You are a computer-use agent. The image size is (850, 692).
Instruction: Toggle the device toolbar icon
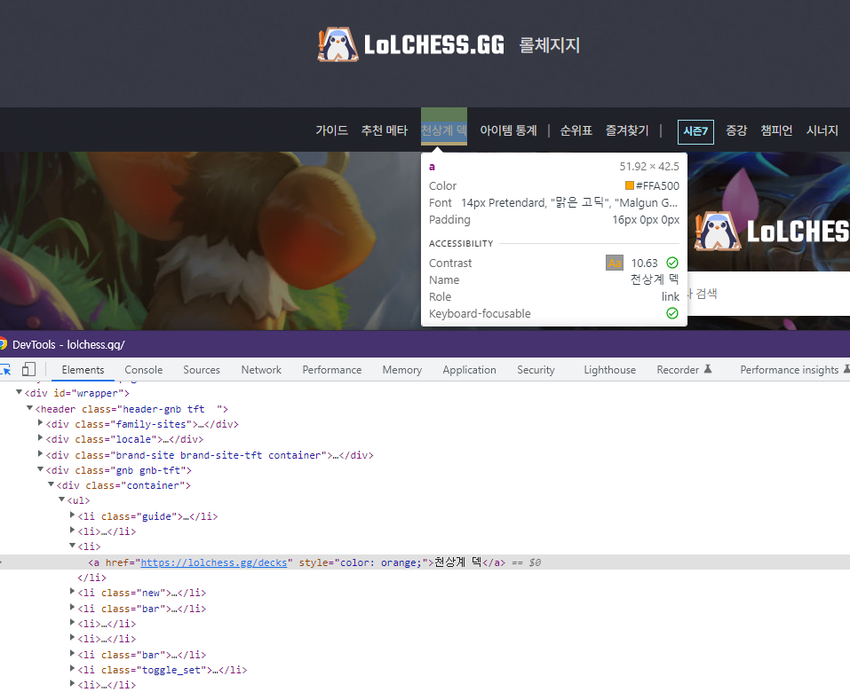tap(28, 369)
